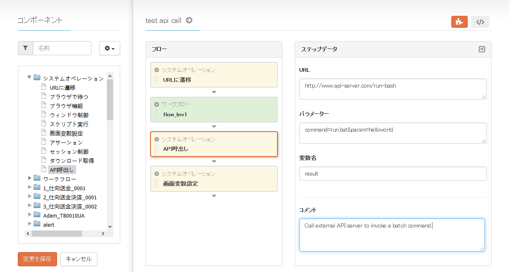Click the キャンセル button

click(79, 259)
